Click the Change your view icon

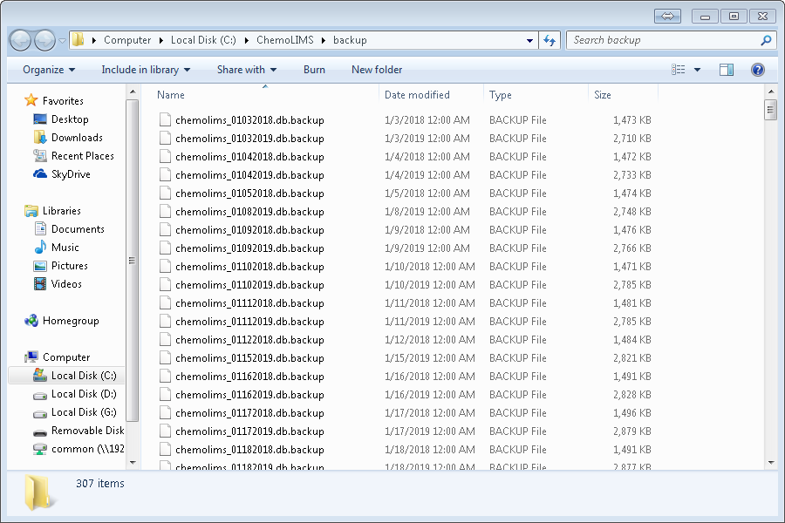pyautogui.click(x=679, y=70)
